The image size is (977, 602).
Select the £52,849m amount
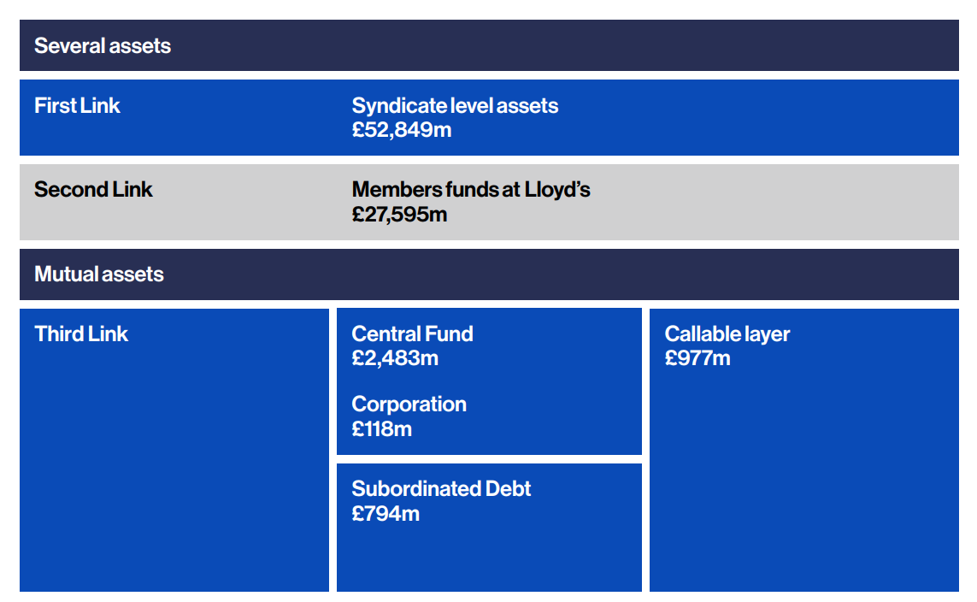coord(402,130)
